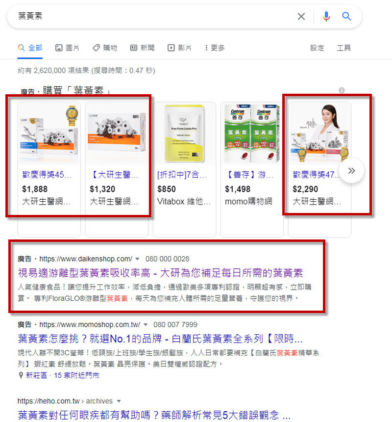The image size is (392, 422).
Task: Open the 設定 settings menu
Action: click(x=317, y=48)
